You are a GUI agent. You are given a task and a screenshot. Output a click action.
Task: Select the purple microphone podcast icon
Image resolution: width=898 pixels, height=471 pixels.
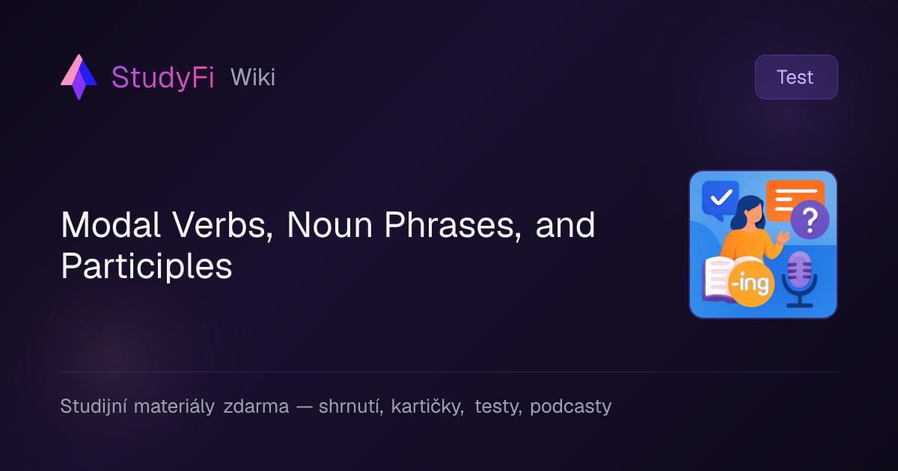point(799,280)
